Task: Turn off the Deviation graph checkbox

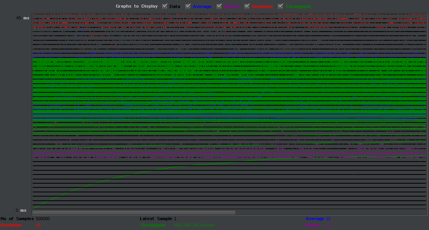Action: (x=247, y=6)
